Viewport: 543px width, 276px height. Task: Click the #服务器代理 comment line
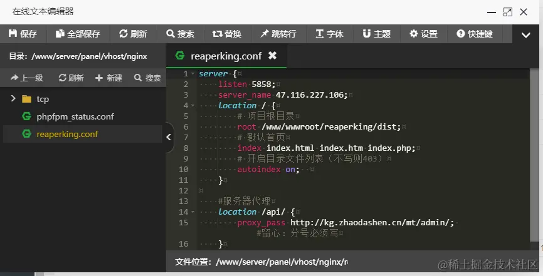coord(244,202)
